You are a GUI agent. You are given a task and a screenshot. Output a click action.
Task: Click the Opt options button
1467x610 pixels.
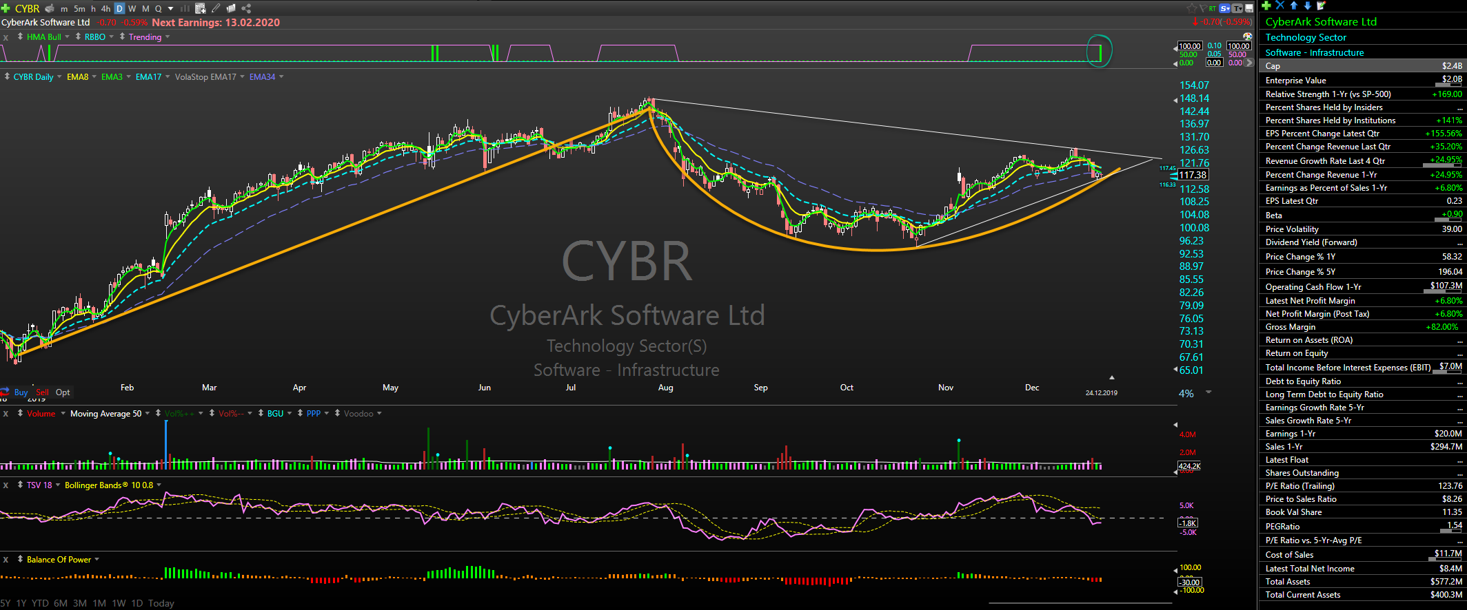click(x=63, y=392)
